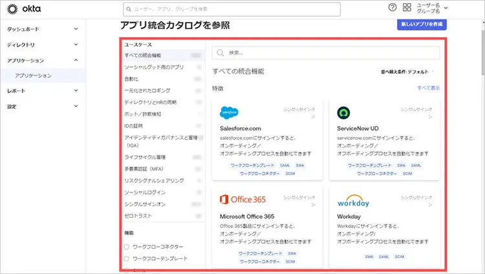Select IDの証明 use case
This screenshot has width=485, height=274.
(133, 126)
